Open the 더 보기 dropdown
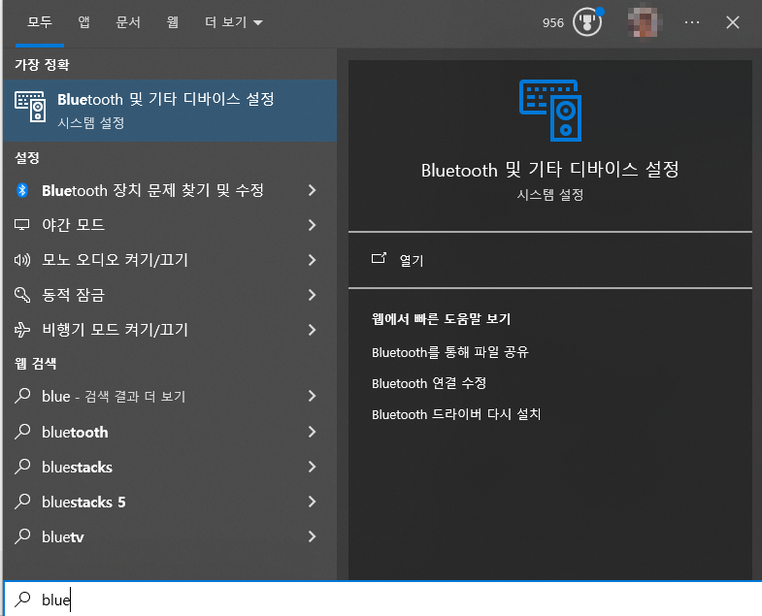 pos(233,22)
